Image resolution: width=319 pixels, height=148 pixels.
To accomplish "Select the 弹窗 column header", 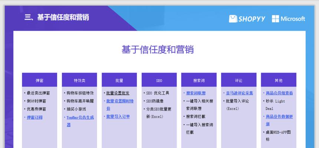I will point(39,80).
